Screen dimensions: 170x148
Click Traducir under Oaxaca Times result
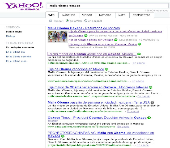[x=53, y=121]
